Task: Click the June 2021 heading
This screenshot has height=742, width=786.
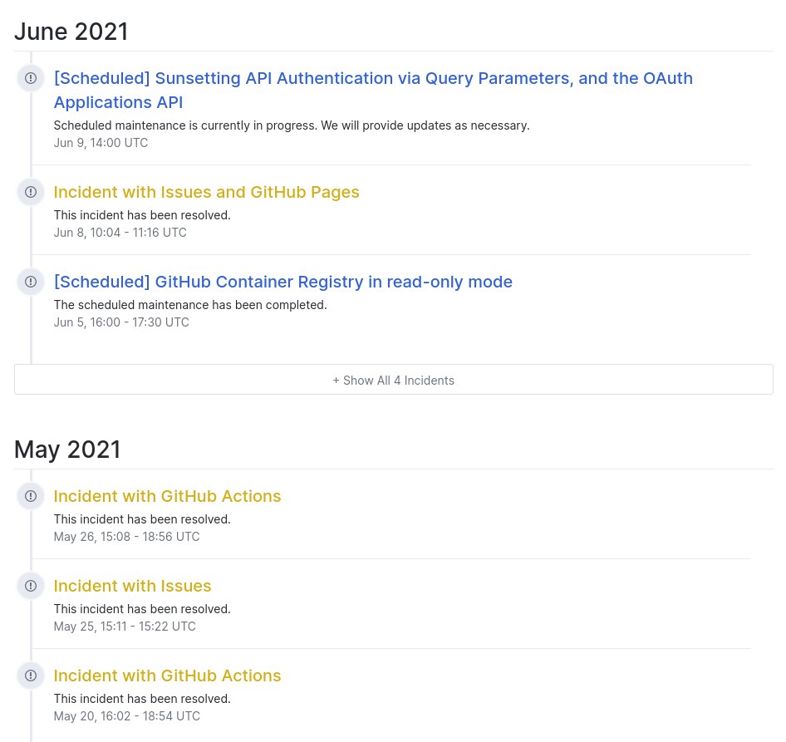Action: tap(71, 32)
